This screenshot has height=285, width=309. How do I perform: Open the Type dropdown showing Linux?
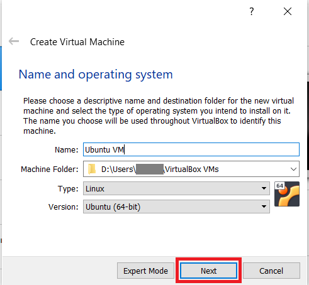[x=176, y=188]
